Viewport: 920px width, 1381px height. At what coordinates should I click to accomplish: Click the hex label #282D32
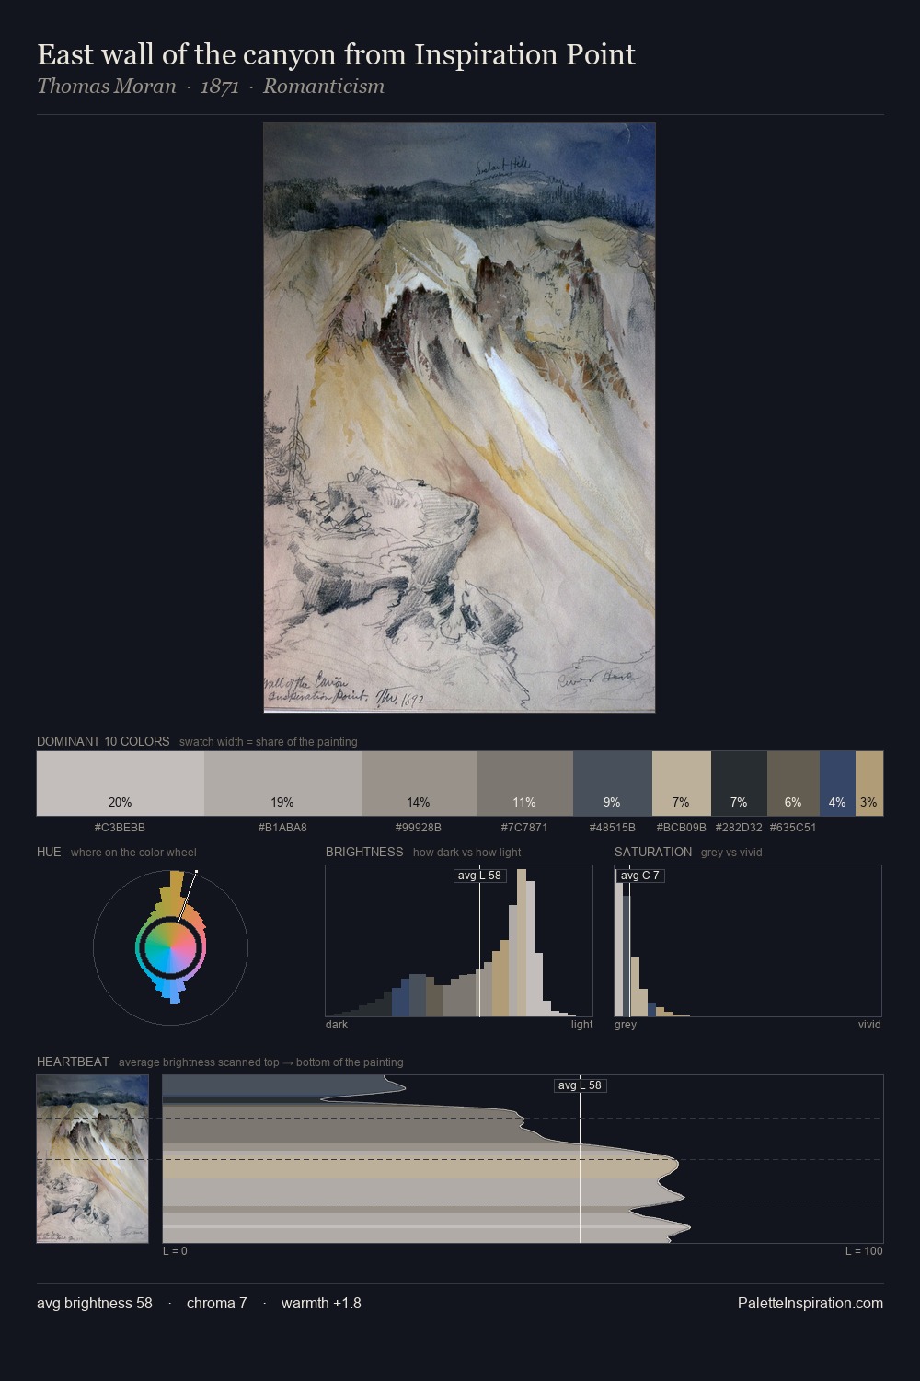739,828
